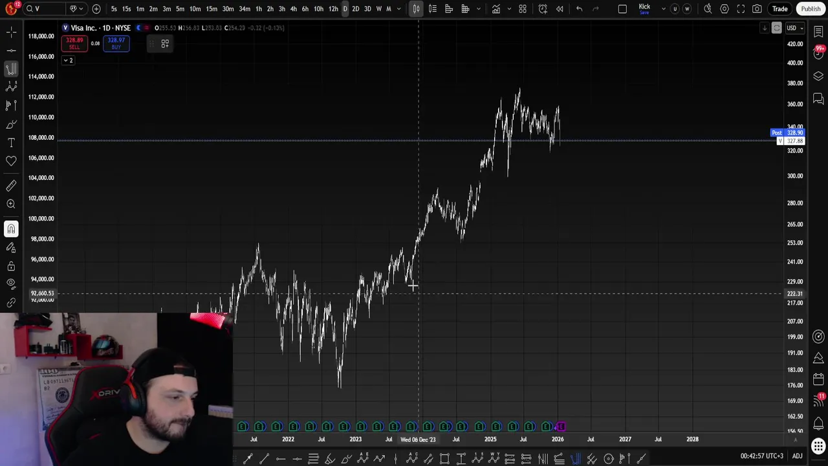Viewport: 828px width, 466px height.
Task: Open the apps grid icon at bottom right
Action: pyautogui.click(x=818, y=447)
